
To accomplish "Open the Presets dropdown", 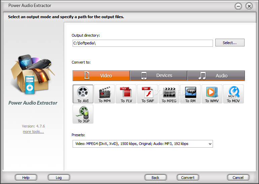I will [143, 144].
